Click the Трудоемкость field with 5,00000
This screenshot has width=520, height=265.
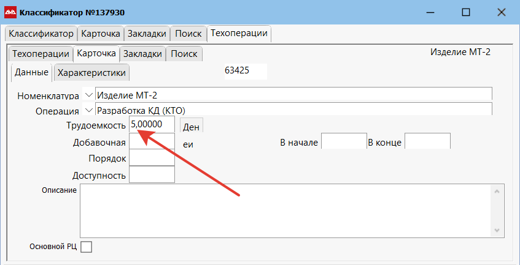(152, 125)
